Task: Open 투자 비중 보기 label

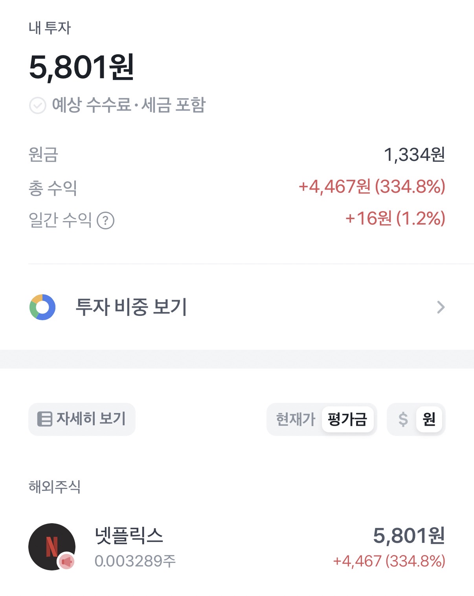Action: pyautogui.click(x=131, y=307)
